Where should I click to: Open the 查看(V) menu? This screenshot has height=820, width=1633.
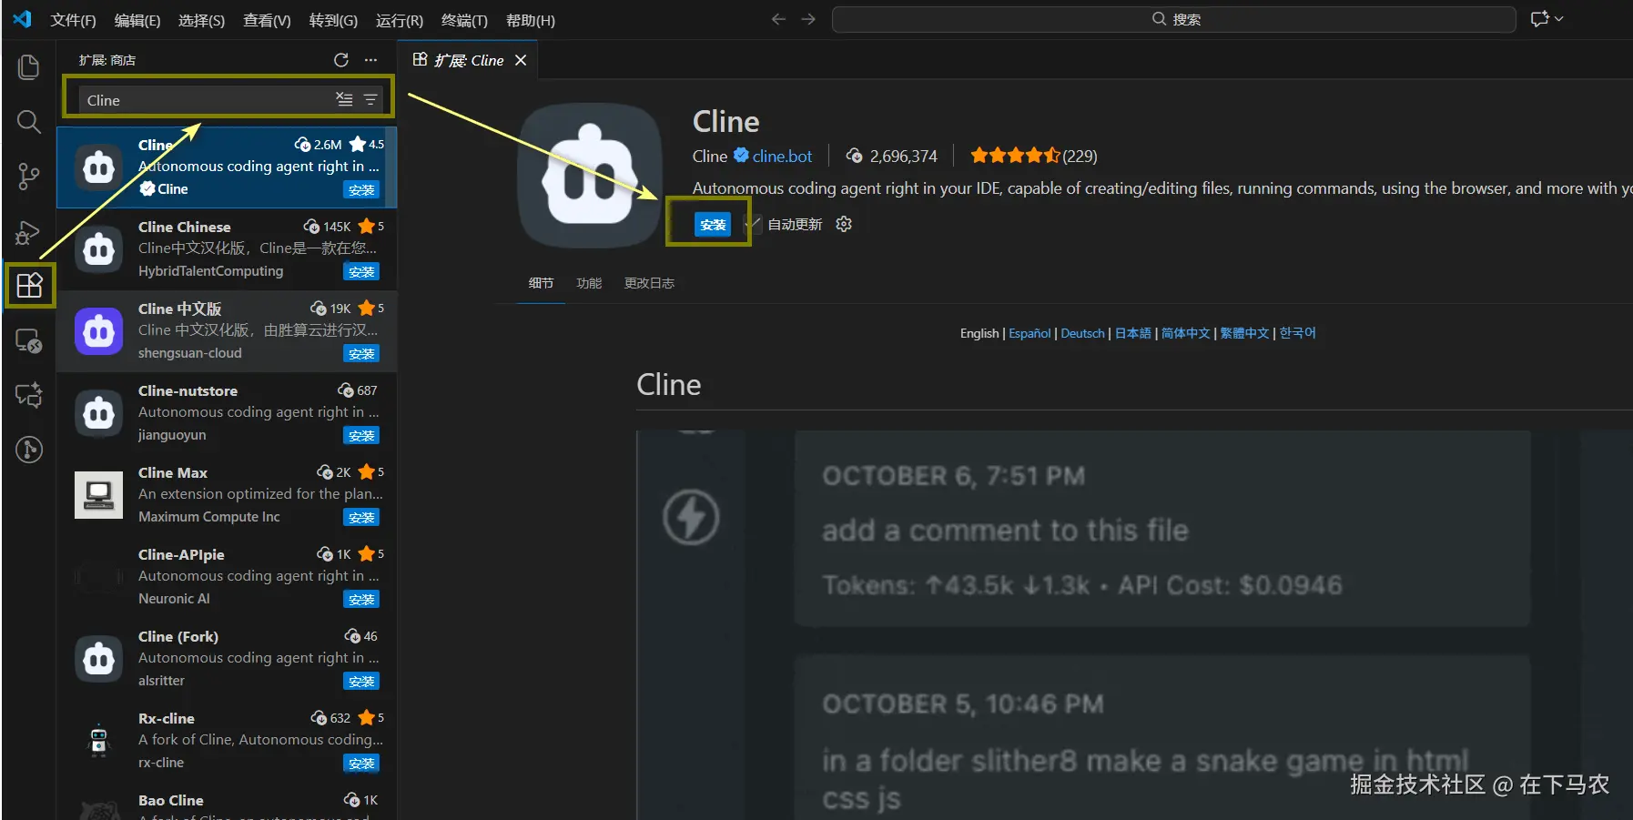[267, 20]
